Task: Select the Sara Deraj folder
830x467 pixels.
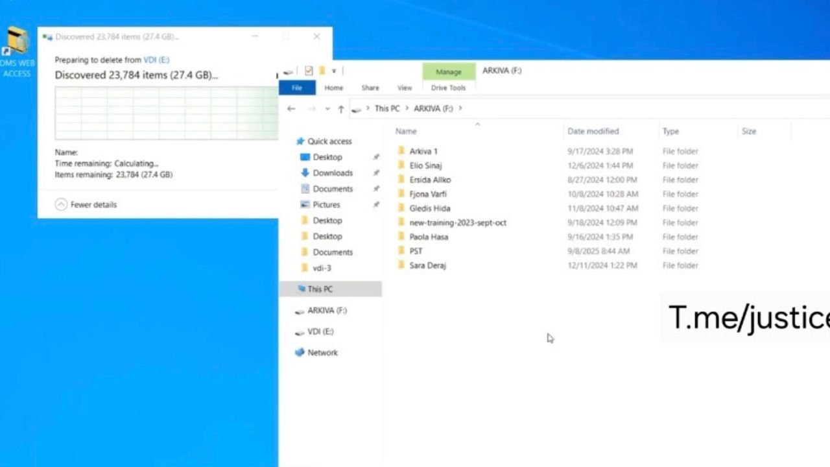Action: (x=427, y=265)
